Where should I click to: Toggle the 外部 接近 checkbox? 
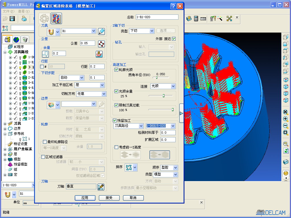[174, 39]
